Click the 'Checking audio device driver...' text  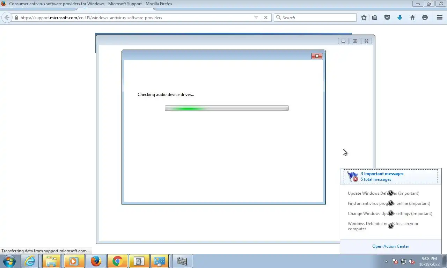click(166, 95)
